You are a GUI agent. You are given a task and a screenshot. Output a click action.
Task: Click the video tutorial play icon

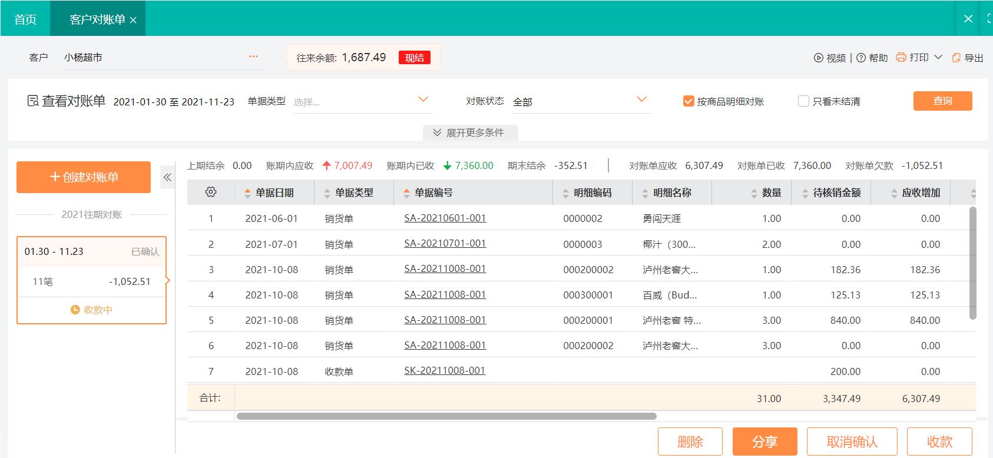pos(818,58)
